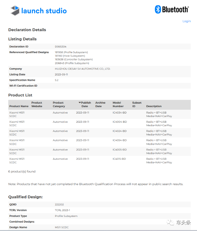Click the launch studio cube logo icon
The width and height of the screenshot is (197, 231).
point(15,11)
